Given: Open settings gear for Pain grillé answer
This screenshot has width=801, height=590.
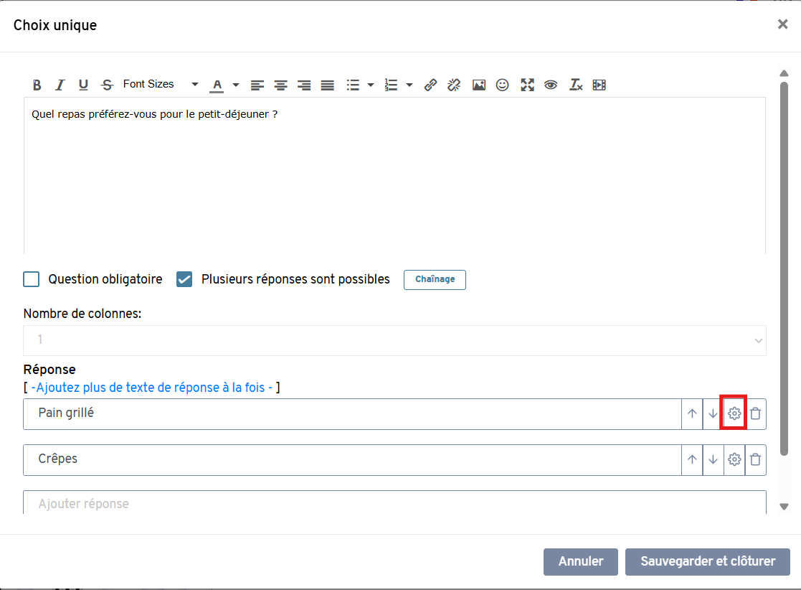Looking at the screenshot, I should click(734, 413).
